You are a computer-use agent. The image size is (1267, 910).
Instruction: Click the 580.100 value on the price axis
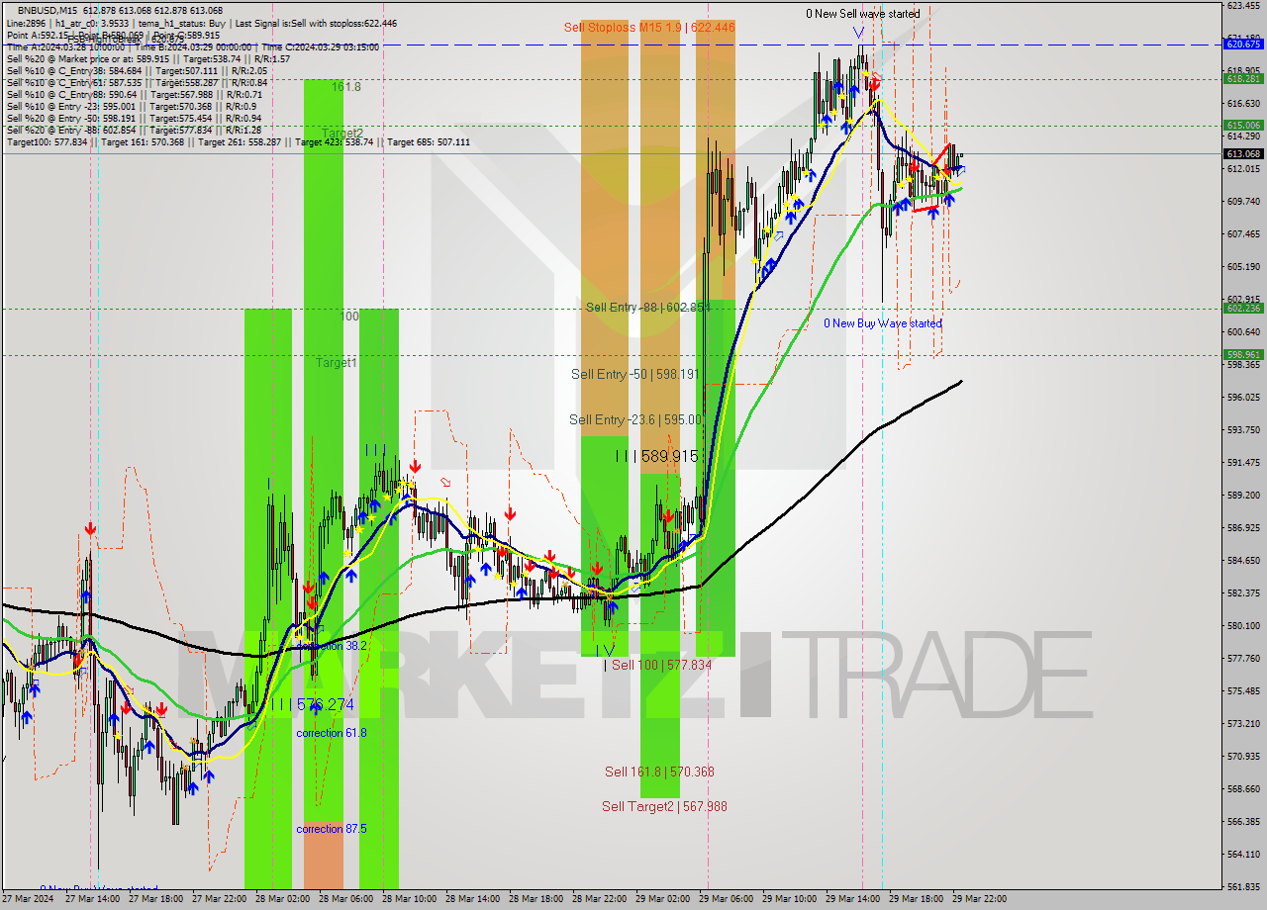coord(1243,625)
